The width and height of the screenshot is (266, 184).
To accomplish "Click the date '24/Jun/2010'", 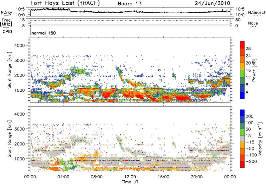I will coord(212,3).
